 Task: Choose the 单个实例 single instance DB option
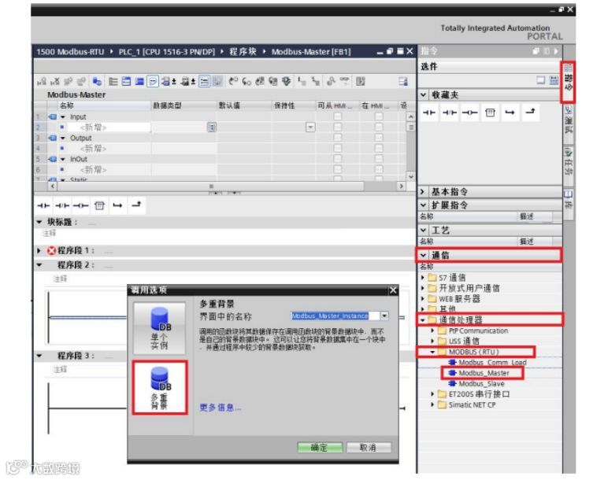pyautogui.click(x=159, y=328)
